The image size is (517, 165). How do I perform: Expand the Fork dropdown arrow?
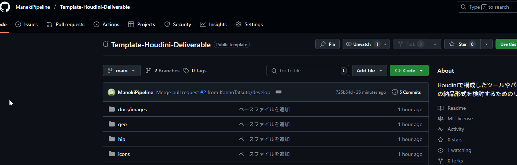[435, 44]
